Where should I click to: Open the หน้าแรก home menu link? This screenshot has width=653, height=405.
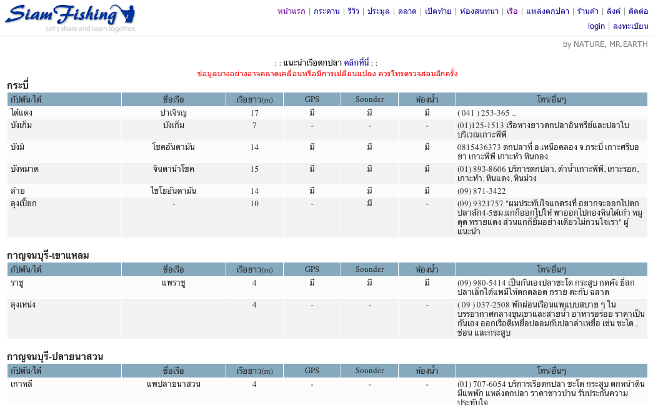coord(291,11)
